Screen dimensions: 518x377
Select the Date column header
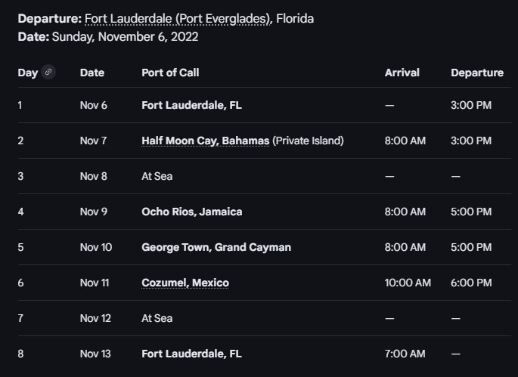click(x=92, y=73)
